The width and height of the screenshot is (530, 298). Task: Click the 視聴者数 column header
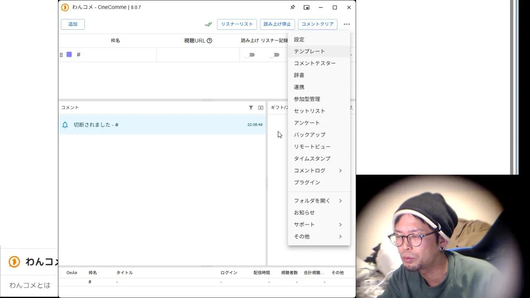tap(289, 273)
